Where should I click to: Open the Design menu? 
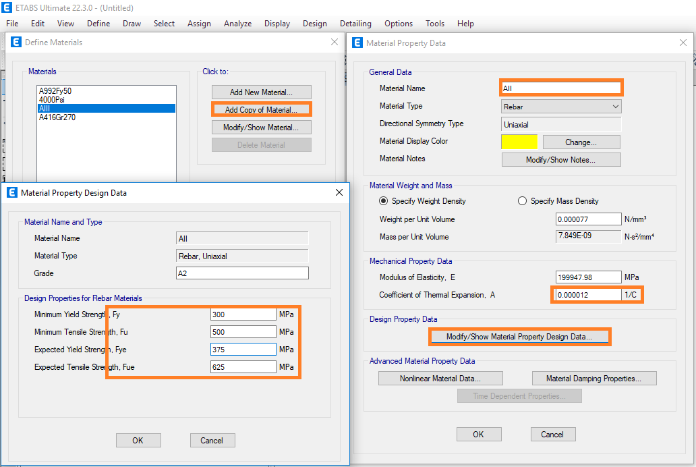tap(315, 24)
